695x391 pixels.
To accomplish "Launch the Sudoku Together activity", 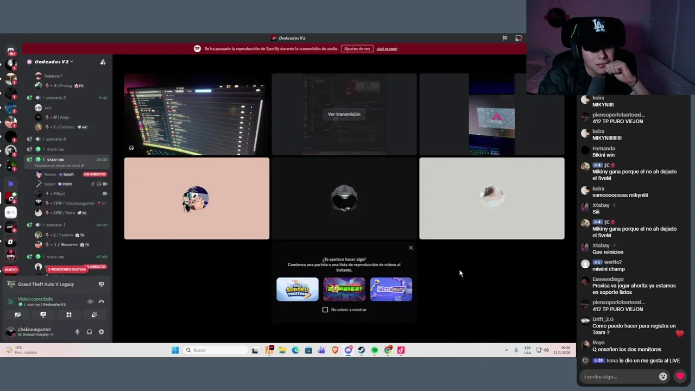I will click(x=298, y=289).
